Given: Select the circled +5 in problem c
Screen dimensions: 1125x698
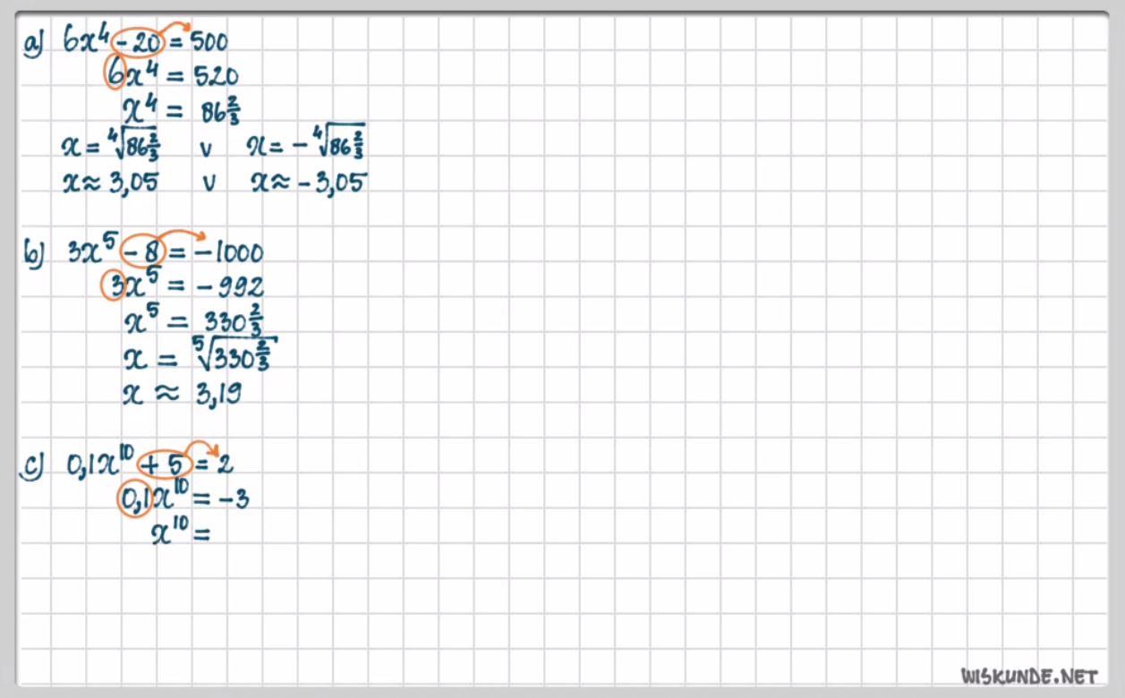Looking at the screenshot, I should click(x=165, y=464).
